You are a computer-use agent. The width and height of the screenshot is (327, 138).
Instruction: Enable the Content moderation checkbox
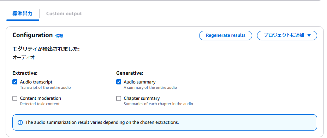15,98
